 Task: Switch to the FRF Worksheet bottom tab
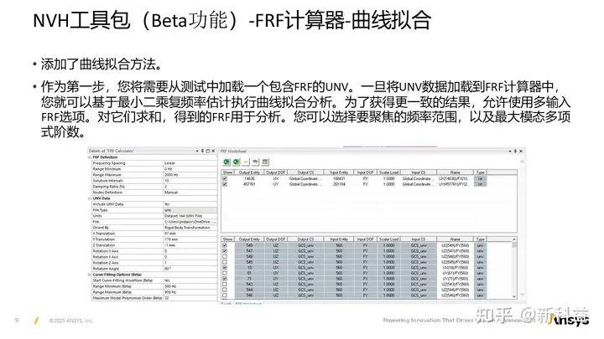click(248, 304)
